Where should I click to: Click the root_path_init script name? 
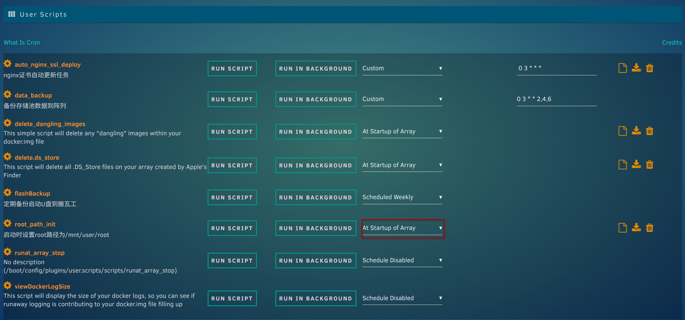[35, 224]
